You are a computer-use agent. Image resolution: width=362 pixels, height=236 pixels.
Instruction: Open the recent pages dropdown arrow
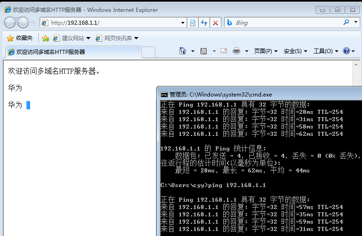click(x=33, y=23)
